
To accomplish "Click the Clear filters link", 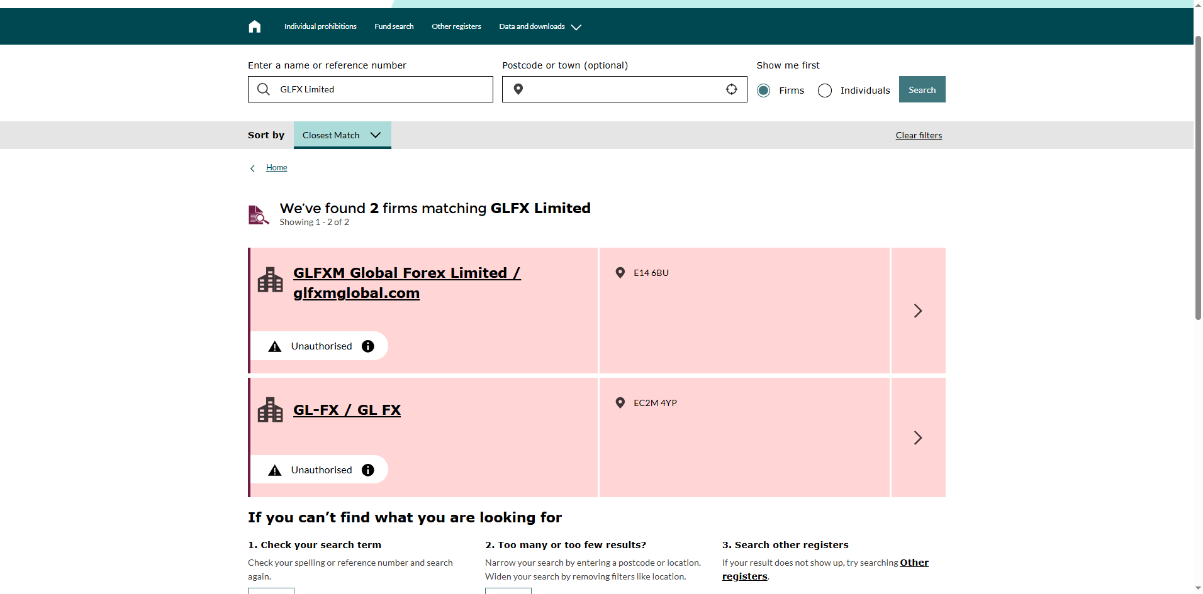I will coord(919,135).
